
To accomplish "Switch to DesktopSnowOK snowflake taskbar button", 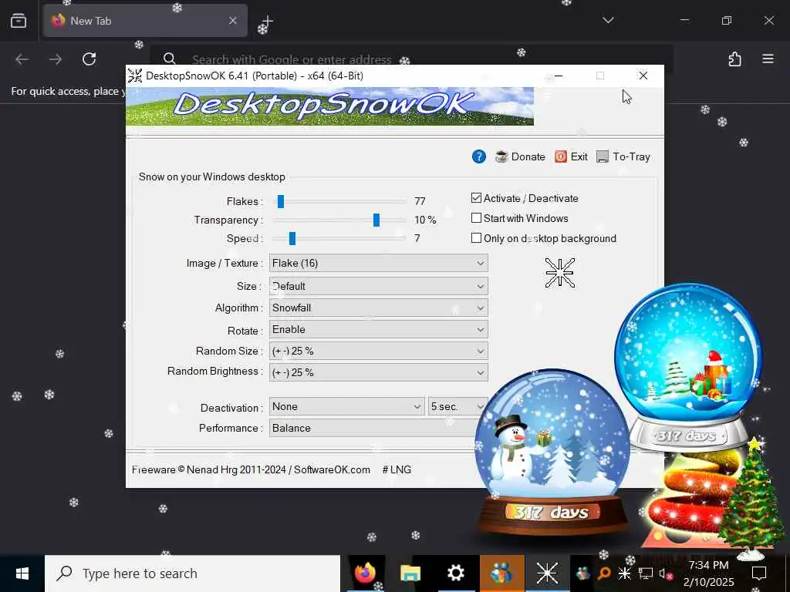I will [x=547, y=573].
